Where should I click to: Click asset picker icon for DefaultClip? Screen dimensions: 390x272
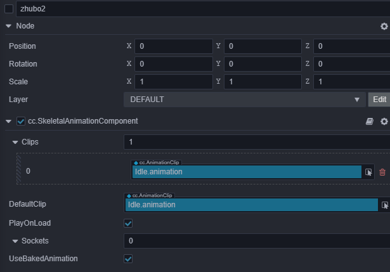[x=384, y=205]
